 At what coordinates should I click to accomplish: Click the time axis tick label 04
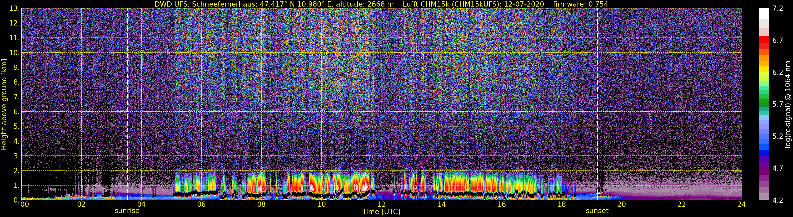coord(141,204)
